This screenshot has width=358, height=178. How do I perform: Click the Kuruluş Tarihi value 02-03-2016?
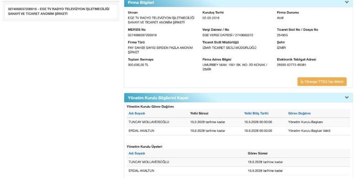(x=211, y=18)
